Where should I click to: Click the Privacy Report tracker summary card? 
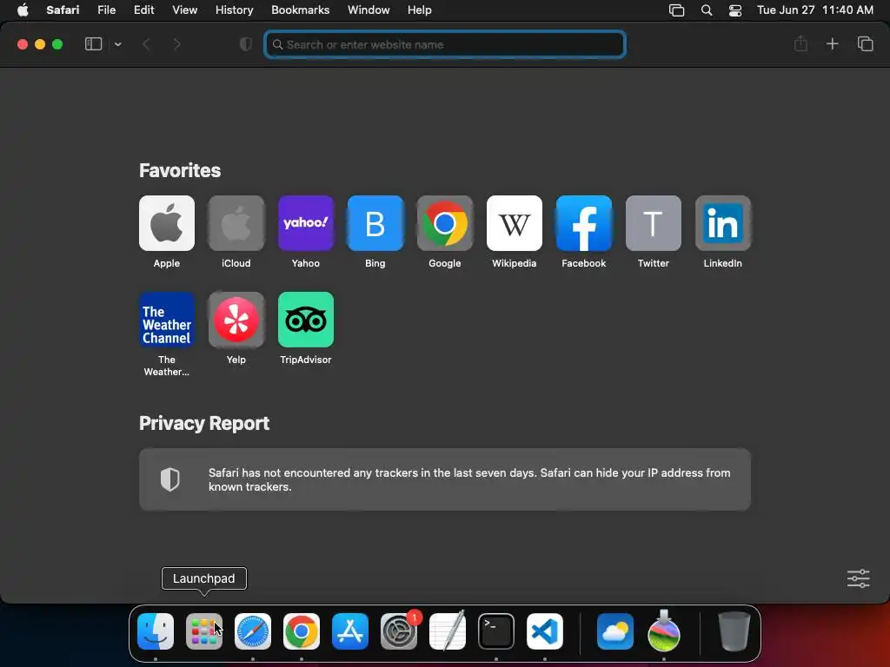click(445, 479)
